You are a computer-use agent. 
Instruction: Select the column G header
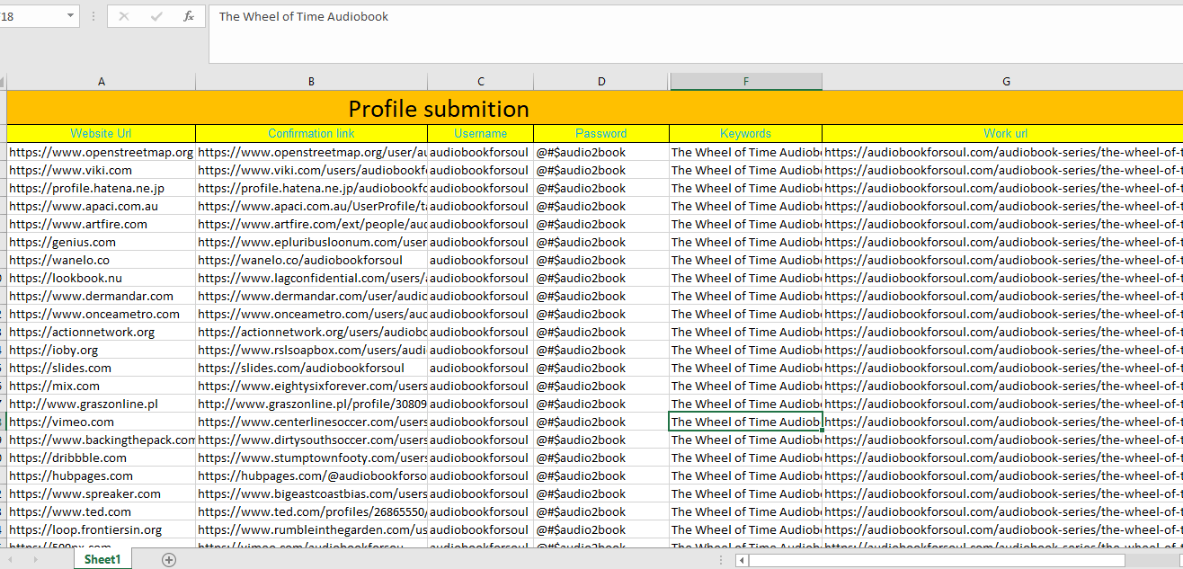(x=1005, y=82)
